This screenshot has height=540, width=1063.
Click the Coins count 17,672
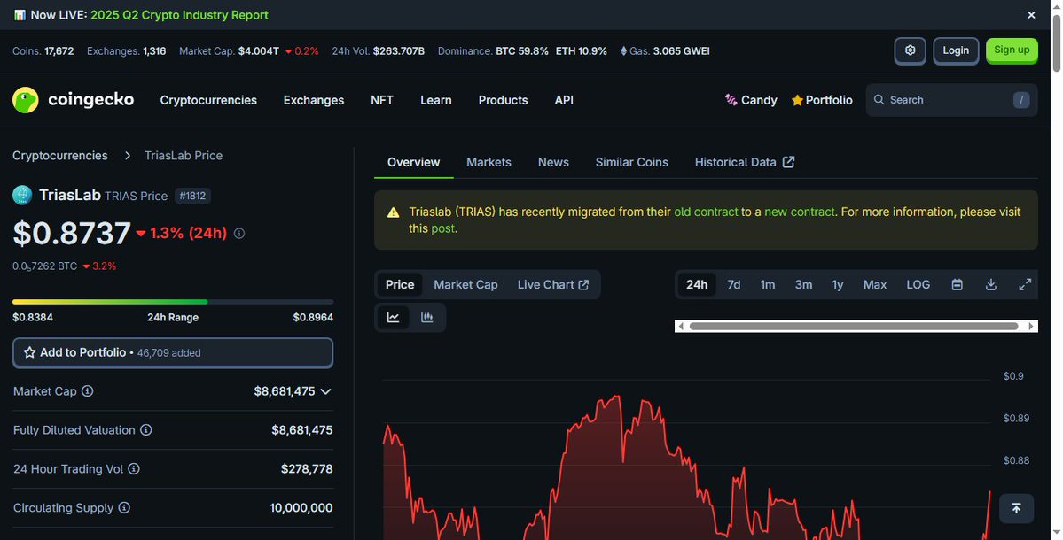click(59, 50)
